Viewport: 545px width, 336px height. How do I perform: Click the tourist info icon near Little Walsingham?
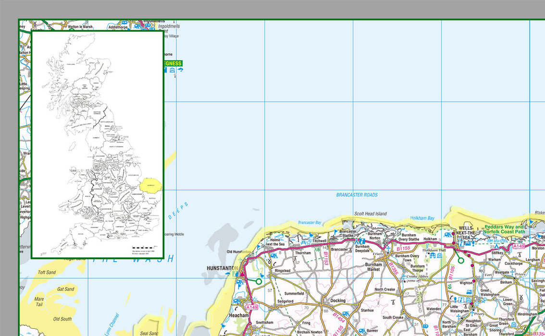[461, 300]
